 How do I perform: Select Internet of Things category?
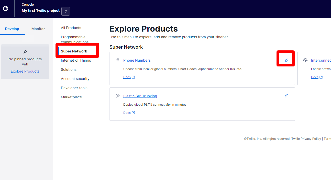[x=76, y=60]
